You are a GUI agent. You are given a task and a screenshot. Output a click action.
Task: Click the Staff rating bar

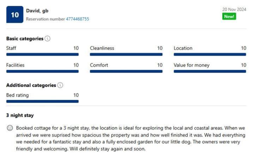click(x=42, y=55)
